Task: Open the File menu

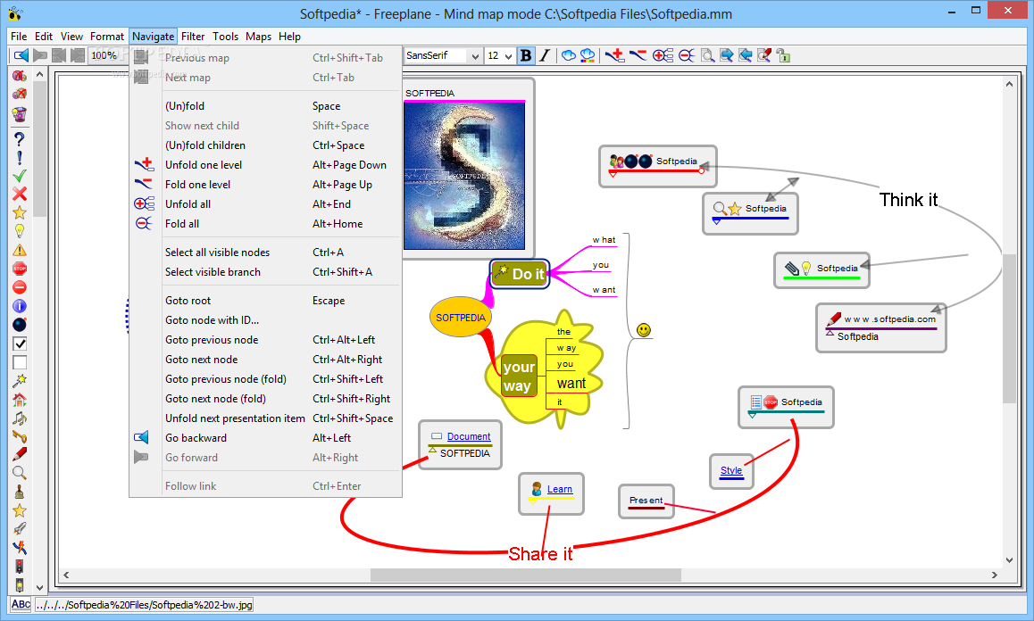Action: point(19,37)
